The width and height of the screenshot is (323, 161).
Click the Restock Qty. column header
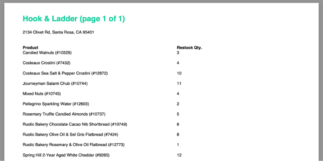point(189,48)
